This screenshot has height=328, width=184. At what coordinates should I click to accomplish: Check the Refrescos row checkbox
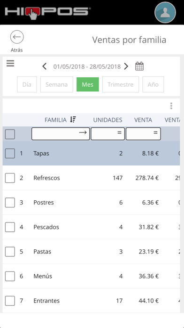point(10,178)
